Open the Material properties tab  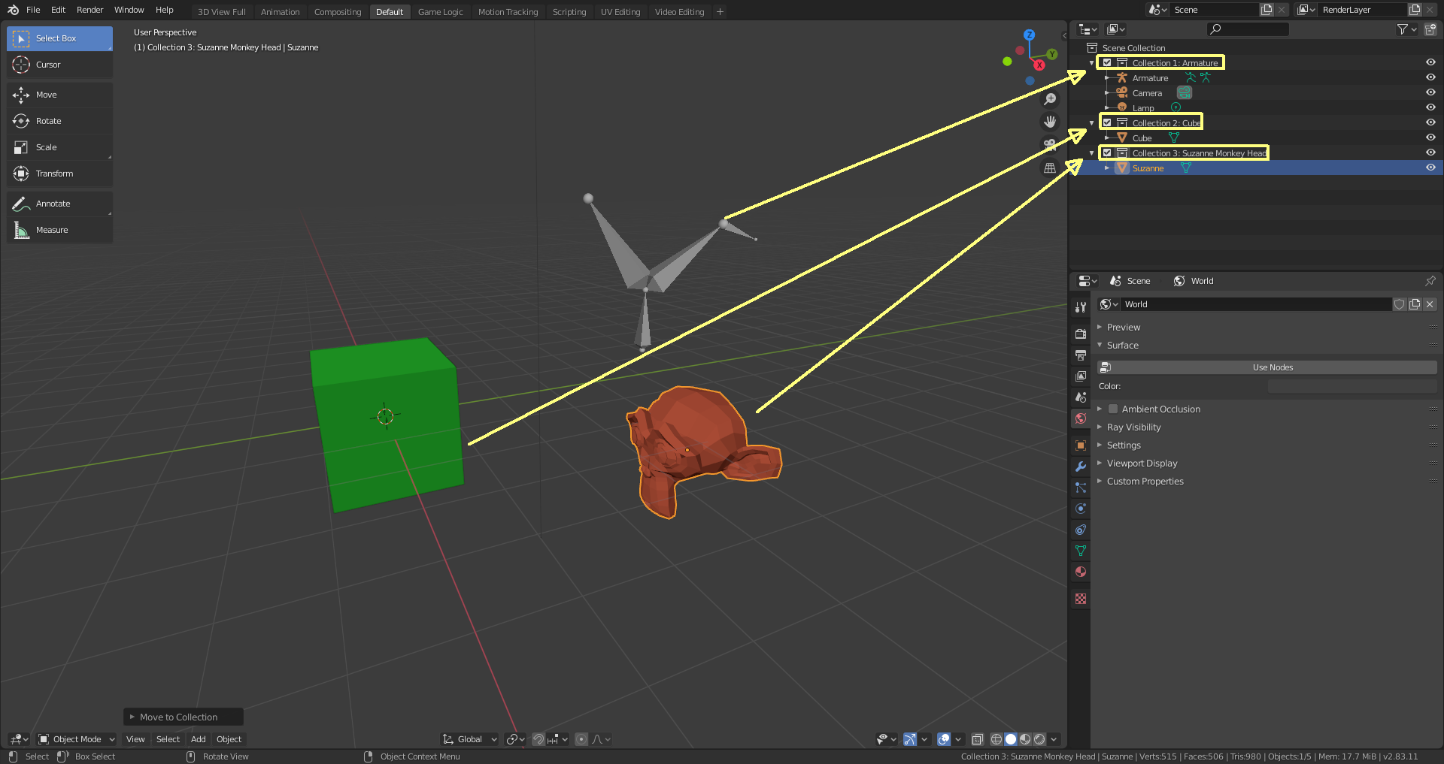pos(1080,572)
